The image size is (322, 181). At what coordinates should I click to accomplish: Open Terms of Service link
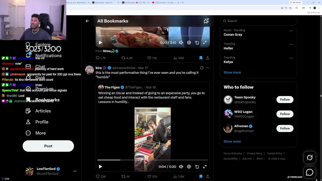tap(233, 153)
